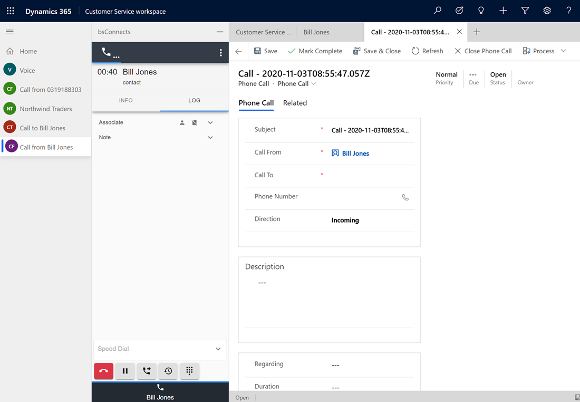Hang up with the red end call button
This screenshot has height=402, width=580.
pos(103,371)
